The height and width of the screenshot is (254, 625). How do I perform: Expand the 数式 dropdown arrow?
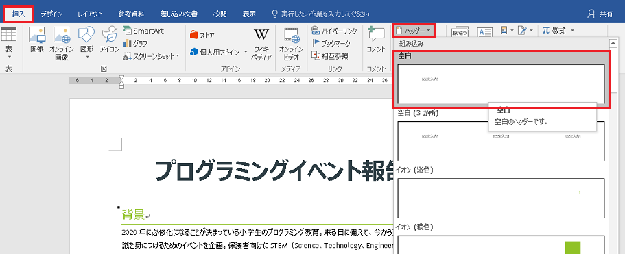coord(572,31)
